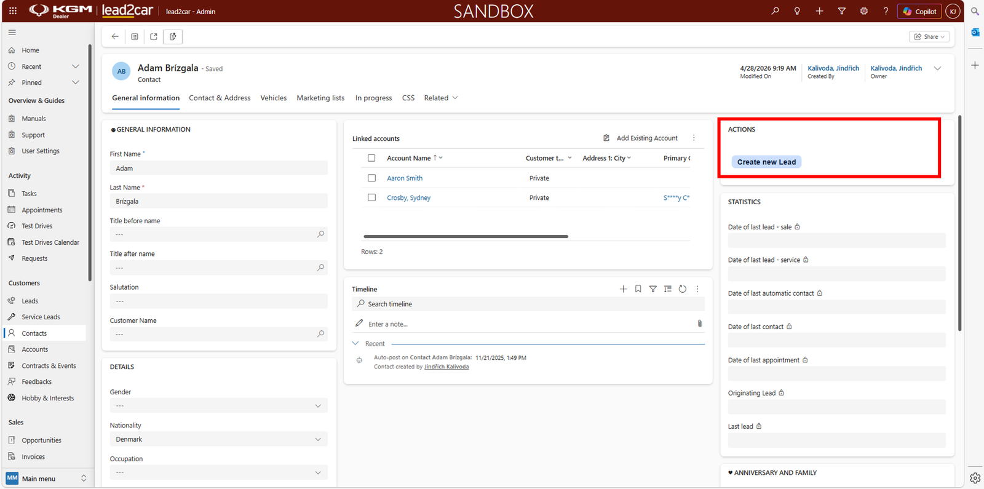Click the Create new Lead button
Viewport: 984px width, 489px height.
pyautogui.click(x=766, y=162)
